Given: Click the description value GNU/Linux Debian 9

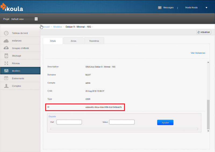Looking at the screenshot, I should (x=100, y=67).
